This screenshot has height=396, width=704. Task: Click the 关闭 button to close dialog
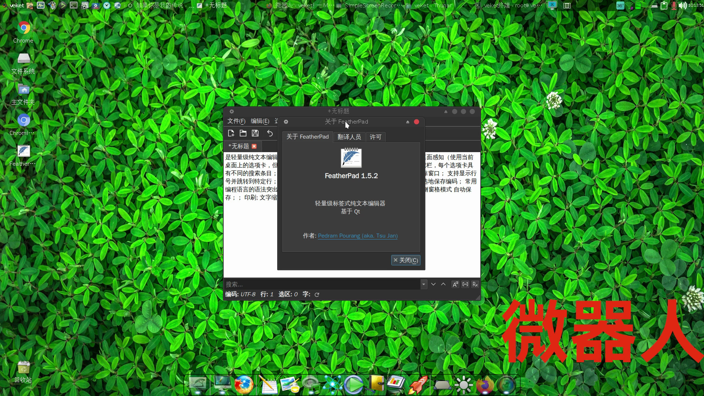[x=406, y=260]
